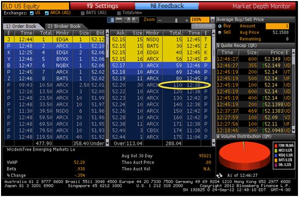Select the Sell radio button

(x=220, y=32)
